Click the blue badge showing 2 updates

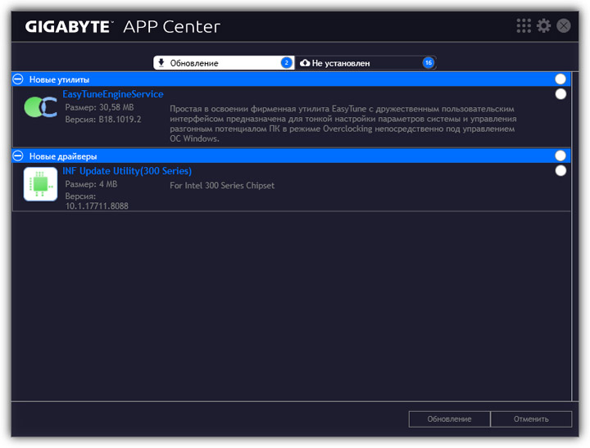click(x=286, y=63)
